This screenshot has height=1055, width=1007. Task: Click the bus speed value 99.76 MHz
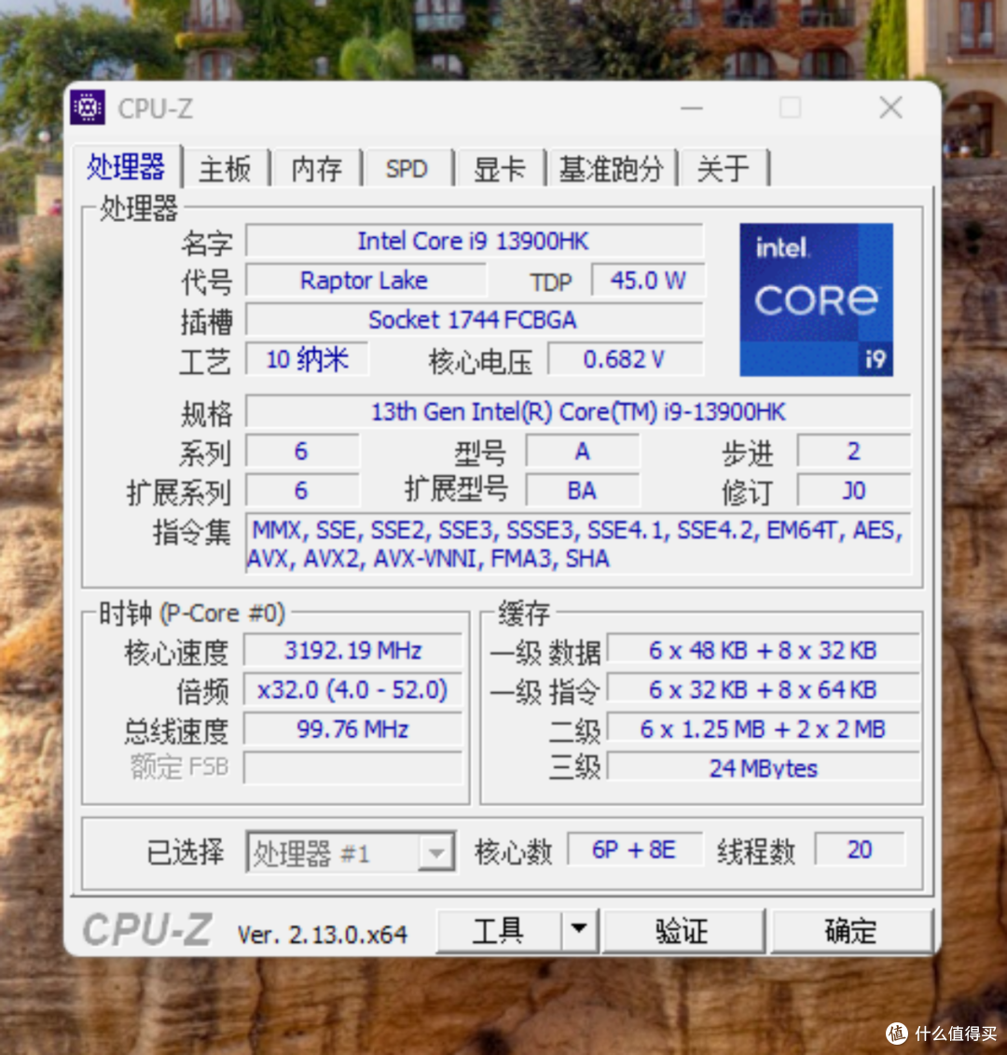[x=353, y=729]
